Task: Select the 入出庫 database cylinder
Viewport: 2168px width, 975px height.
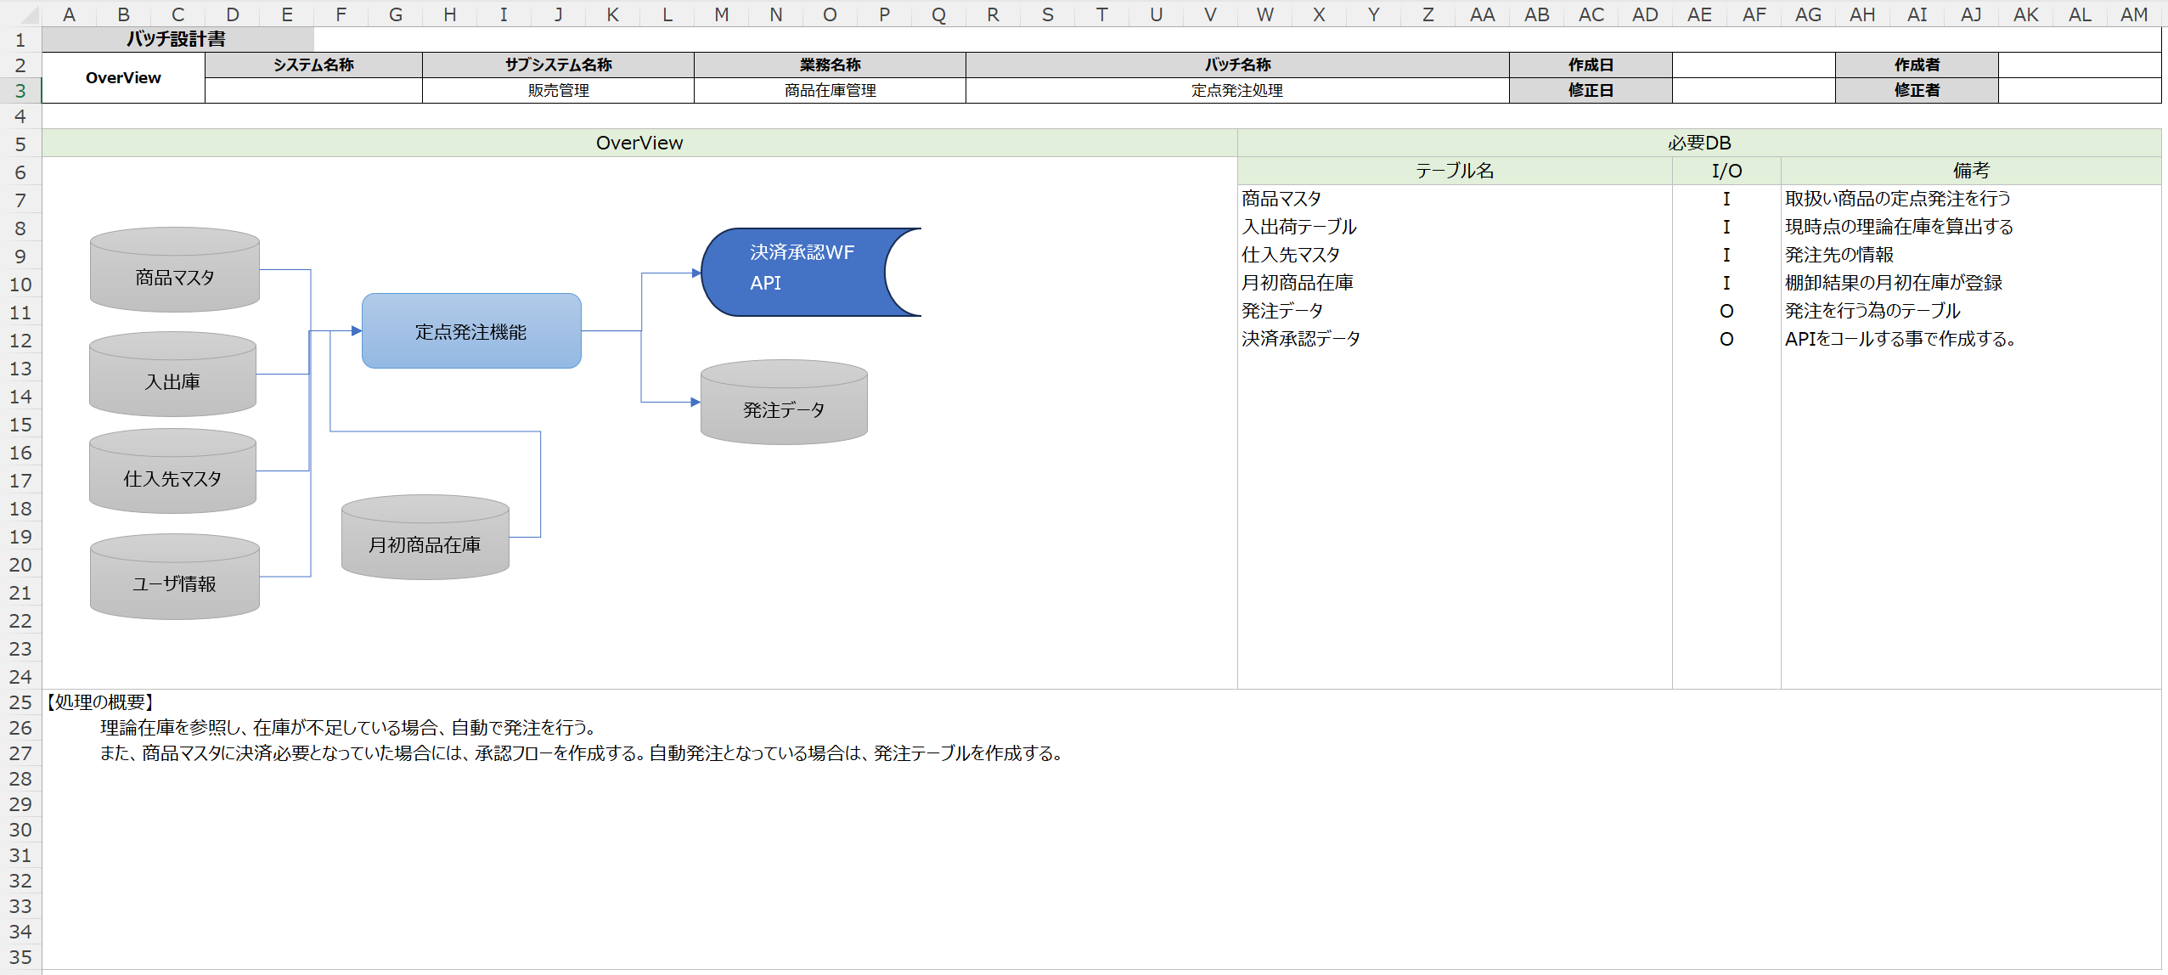Action: pyautogui.click(x=172, y=381)
